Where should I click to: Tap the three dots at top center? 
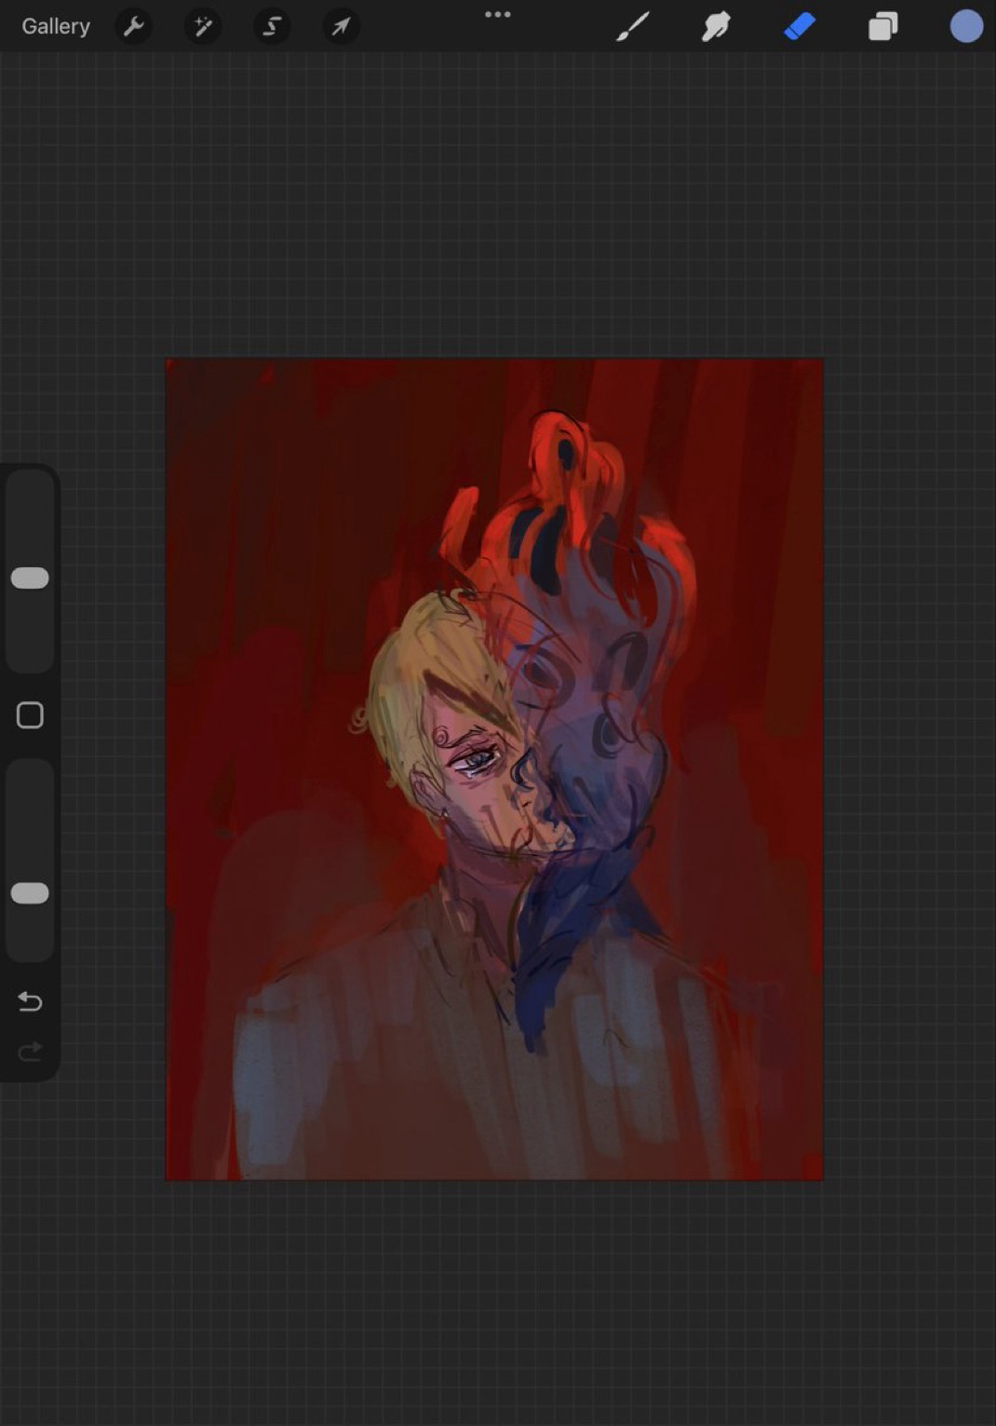(498, 15)
